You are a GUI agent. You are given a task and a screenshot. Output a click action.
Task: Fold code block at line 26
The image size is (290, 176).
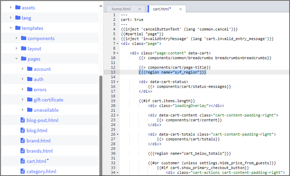pos(118,135)
